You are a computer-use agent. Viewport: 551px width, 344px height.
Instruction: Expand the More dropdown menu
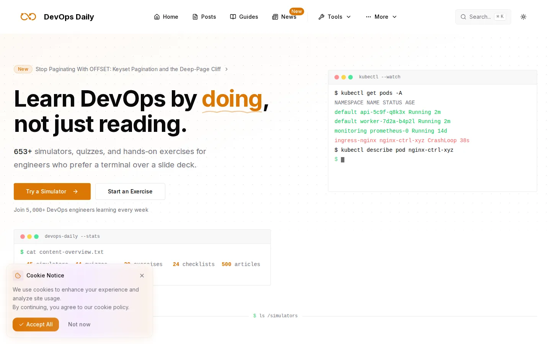[x=381, y=17]
